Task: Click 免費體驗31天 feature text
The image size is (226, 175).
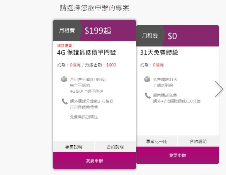Action: pyautogui.click(x=165, y=80)
